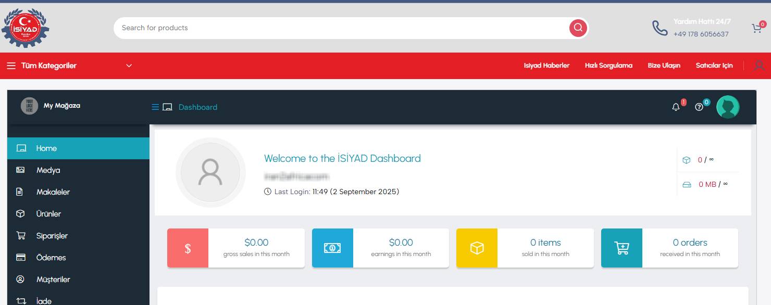
Task: Open Ödemes from the sidebar
Action: 51,258
